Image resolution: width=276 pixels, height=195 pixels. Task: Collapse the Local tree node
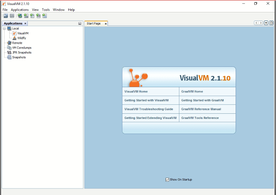[4, 29]
